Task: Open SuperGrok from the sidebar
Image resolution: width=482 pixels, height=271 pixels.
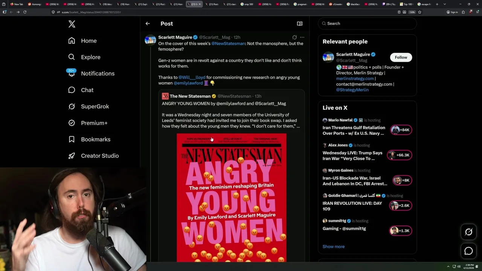Action: click(x=88, y=107)
